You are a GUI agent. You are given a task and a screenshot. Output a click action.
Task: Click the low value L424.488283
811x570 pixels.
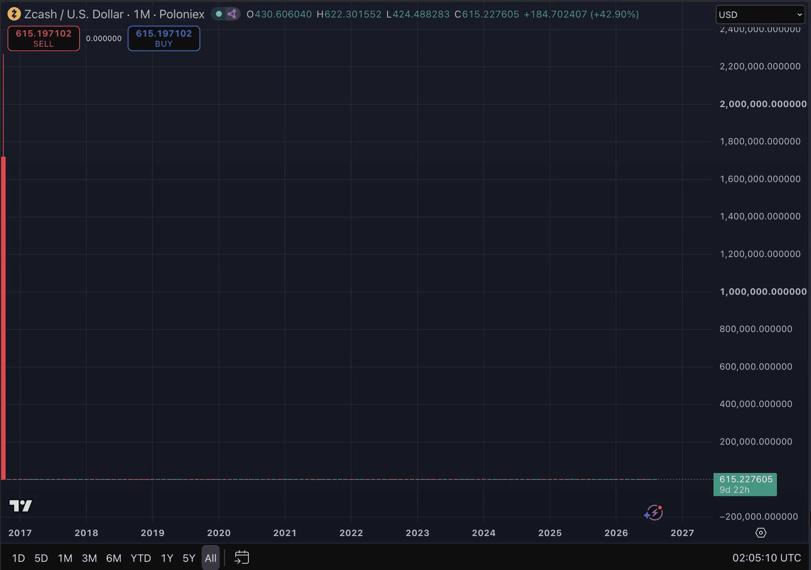[x=418, y=14]
